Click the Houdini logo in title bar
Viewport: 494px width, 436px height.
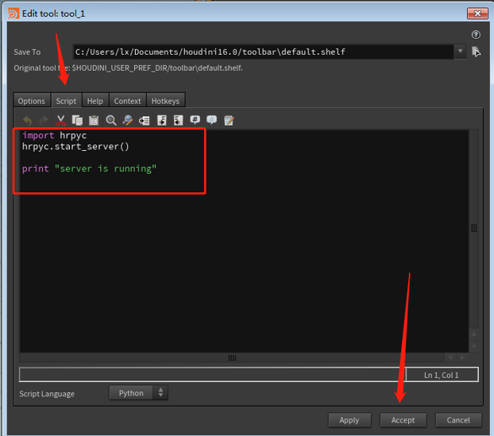pyautogui.click(x=14, y=14)
